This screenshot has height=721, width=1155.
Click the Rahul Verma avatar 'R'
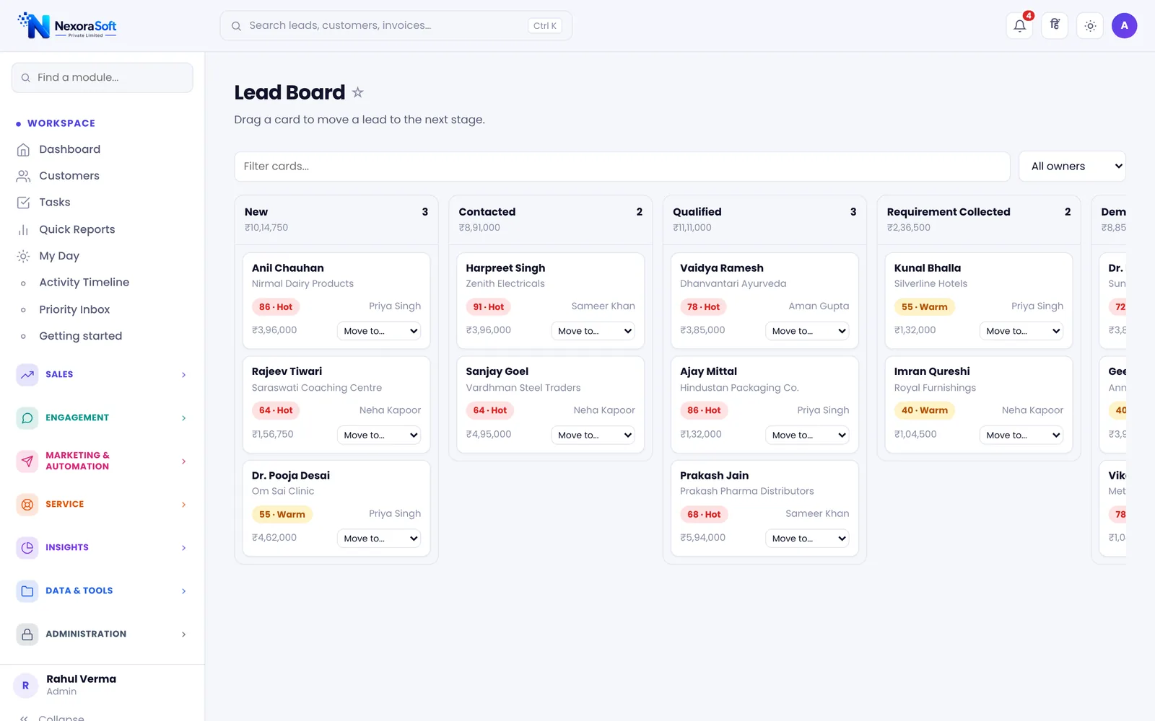26,685
